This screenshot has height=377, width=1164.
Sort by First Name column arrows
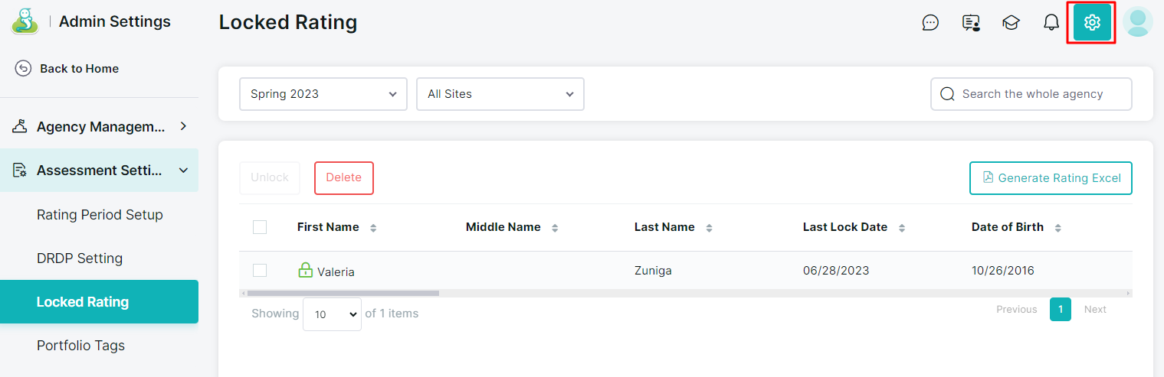click(373, 228)
